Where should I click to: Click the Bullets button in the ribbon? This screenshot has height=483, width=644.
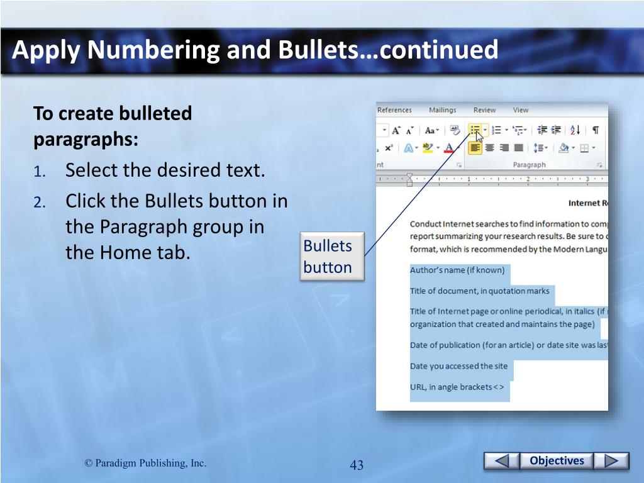(475, 130)
